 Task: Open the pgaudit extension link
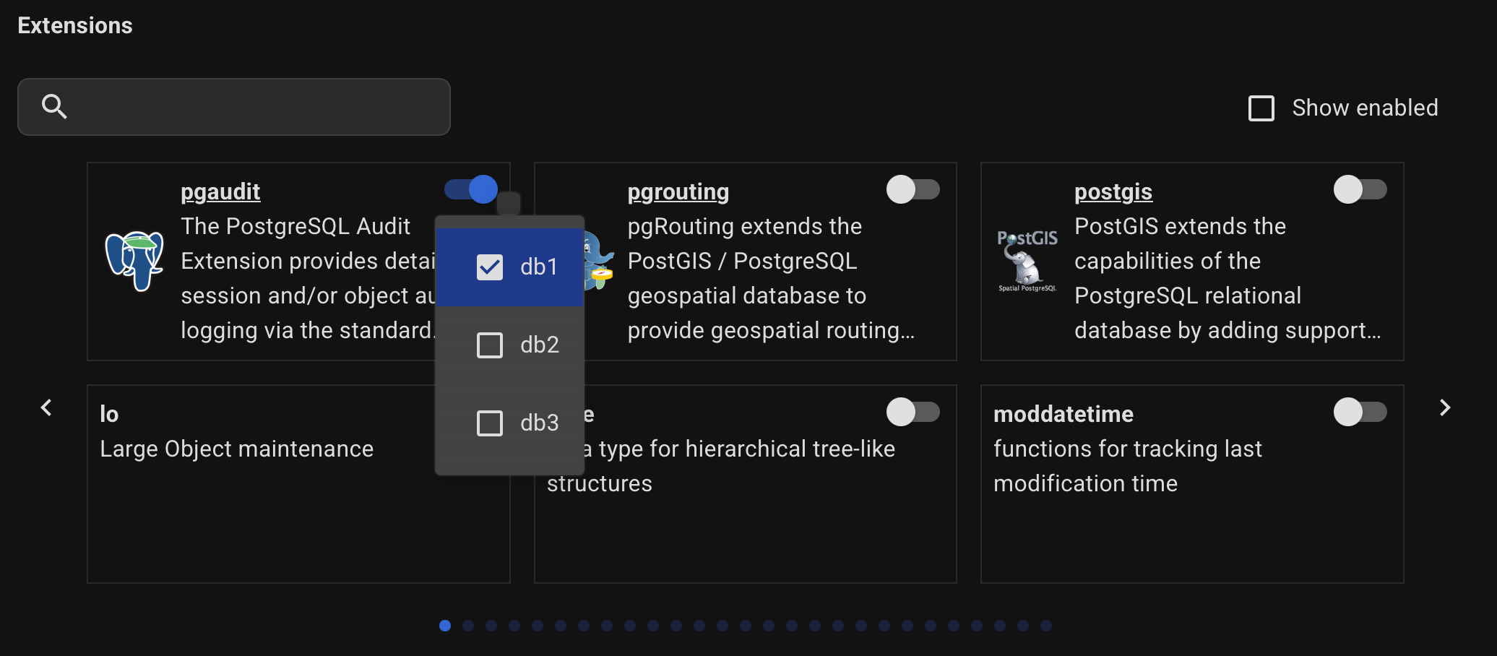[x=220, y=191]
